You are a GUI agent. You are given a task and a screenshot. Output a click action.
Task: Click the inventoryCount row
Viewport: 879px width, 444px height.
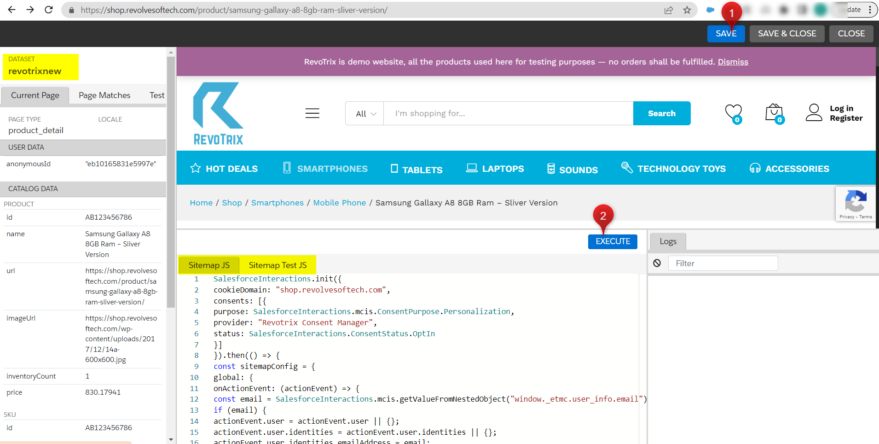click(x=83, y=376)
